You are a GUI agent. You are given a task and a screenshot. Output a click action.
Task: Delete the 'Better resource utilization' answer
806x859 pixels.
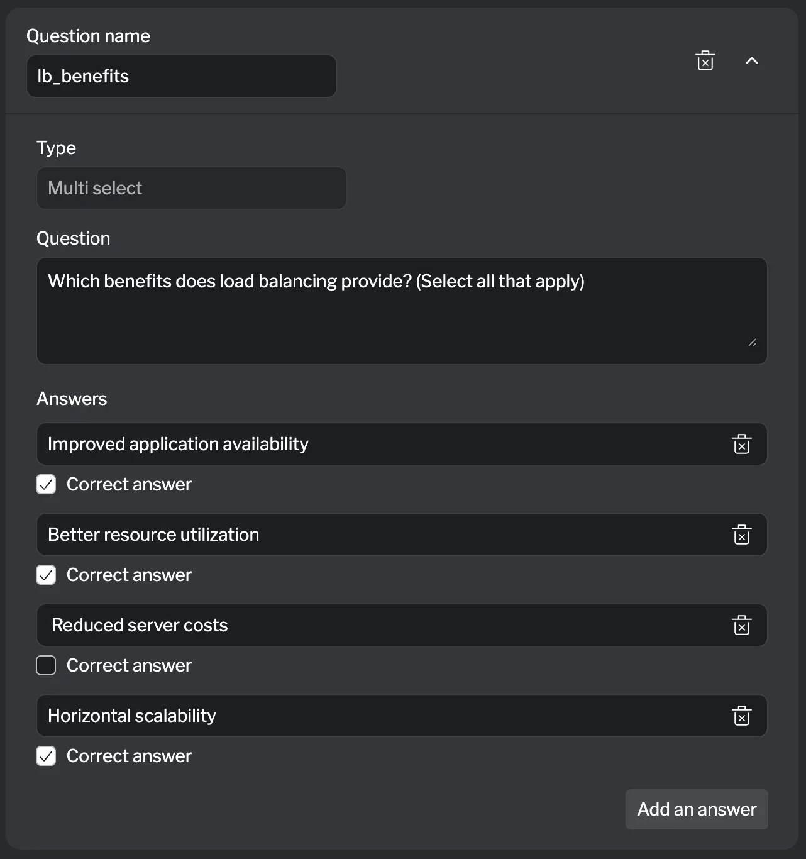click(742, 535)
